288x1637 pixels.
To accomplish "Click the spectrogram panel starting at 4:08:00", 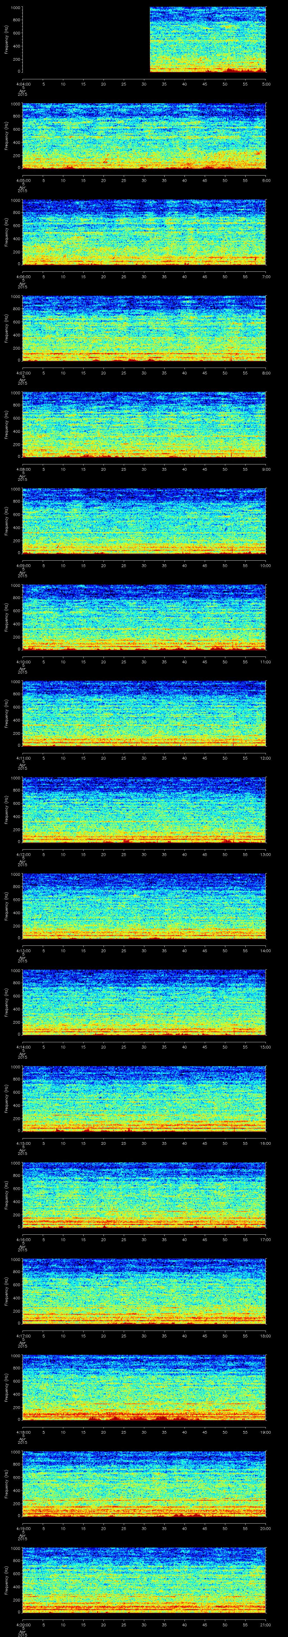I will pos(144,425).
